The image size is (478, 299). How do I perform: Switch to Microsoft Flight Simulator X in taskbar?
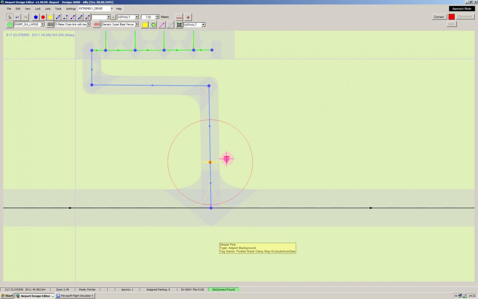pos(75,296)
